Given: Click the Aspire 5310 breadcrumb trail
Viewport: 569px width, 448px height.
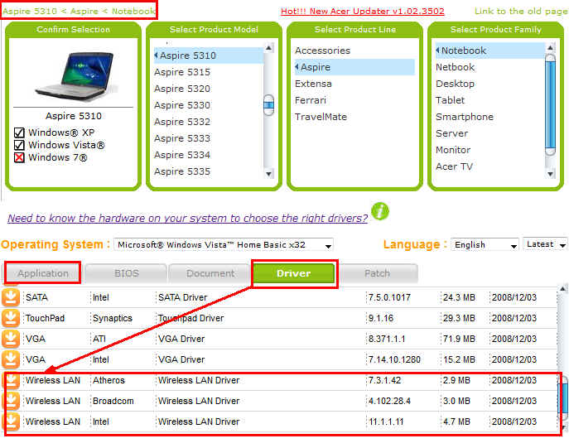Looking at the screenshot, I should coord(80,12).
